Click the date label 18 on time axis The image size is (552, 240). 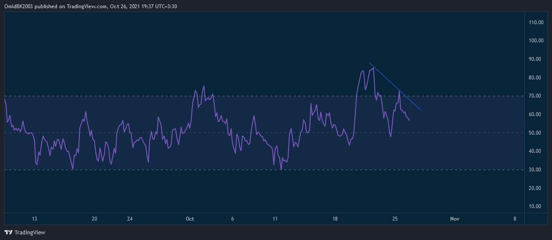(x=335, y=219)
